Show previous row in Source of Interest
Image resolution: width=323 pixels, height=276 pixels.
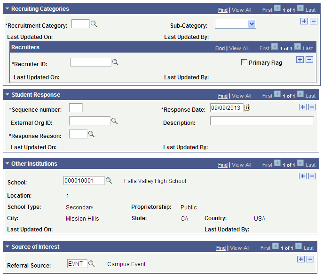[x=276, y=246]
